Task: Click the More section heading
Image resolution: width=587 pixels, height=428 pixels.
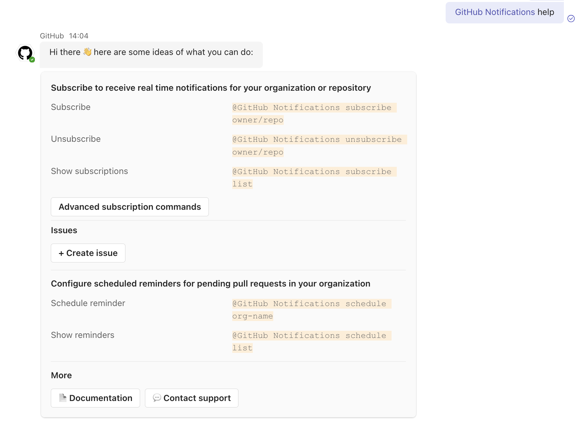Action: (x=61, y=375)
